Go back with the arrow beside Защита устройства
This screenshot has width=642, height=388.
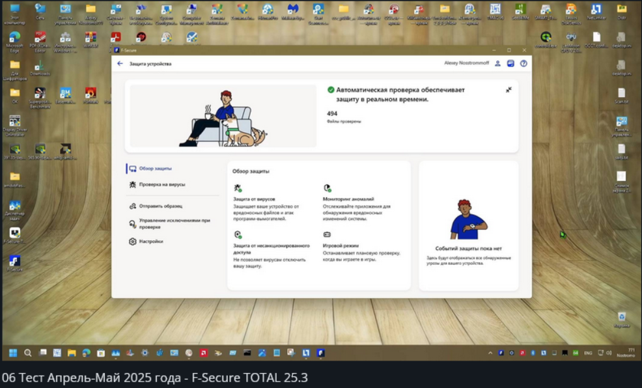[x=120, y=63]
